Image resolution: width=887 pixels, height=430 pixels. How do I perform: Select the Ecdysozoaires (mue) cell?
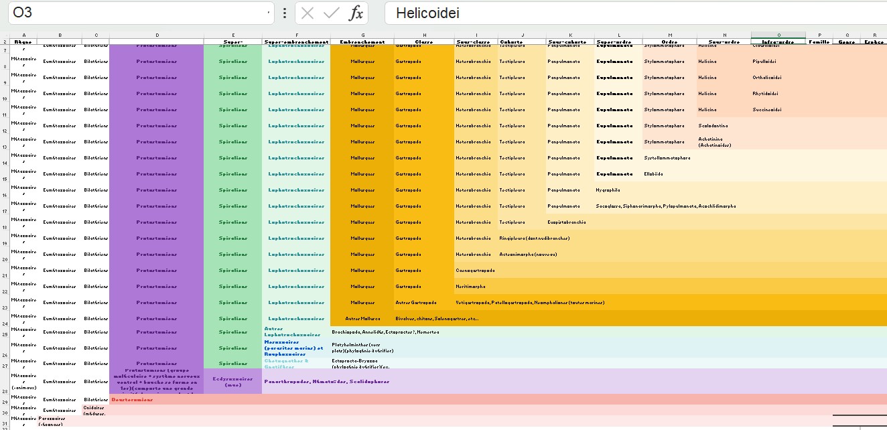pyautogui.click(x=233, y=381)
